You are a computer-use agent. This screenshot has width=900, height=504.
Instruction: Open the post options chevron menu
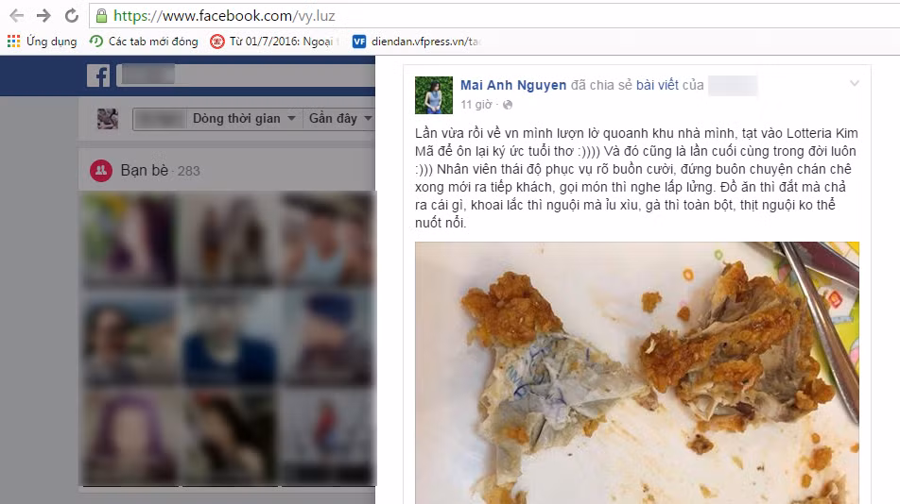(x=854, y=84)
